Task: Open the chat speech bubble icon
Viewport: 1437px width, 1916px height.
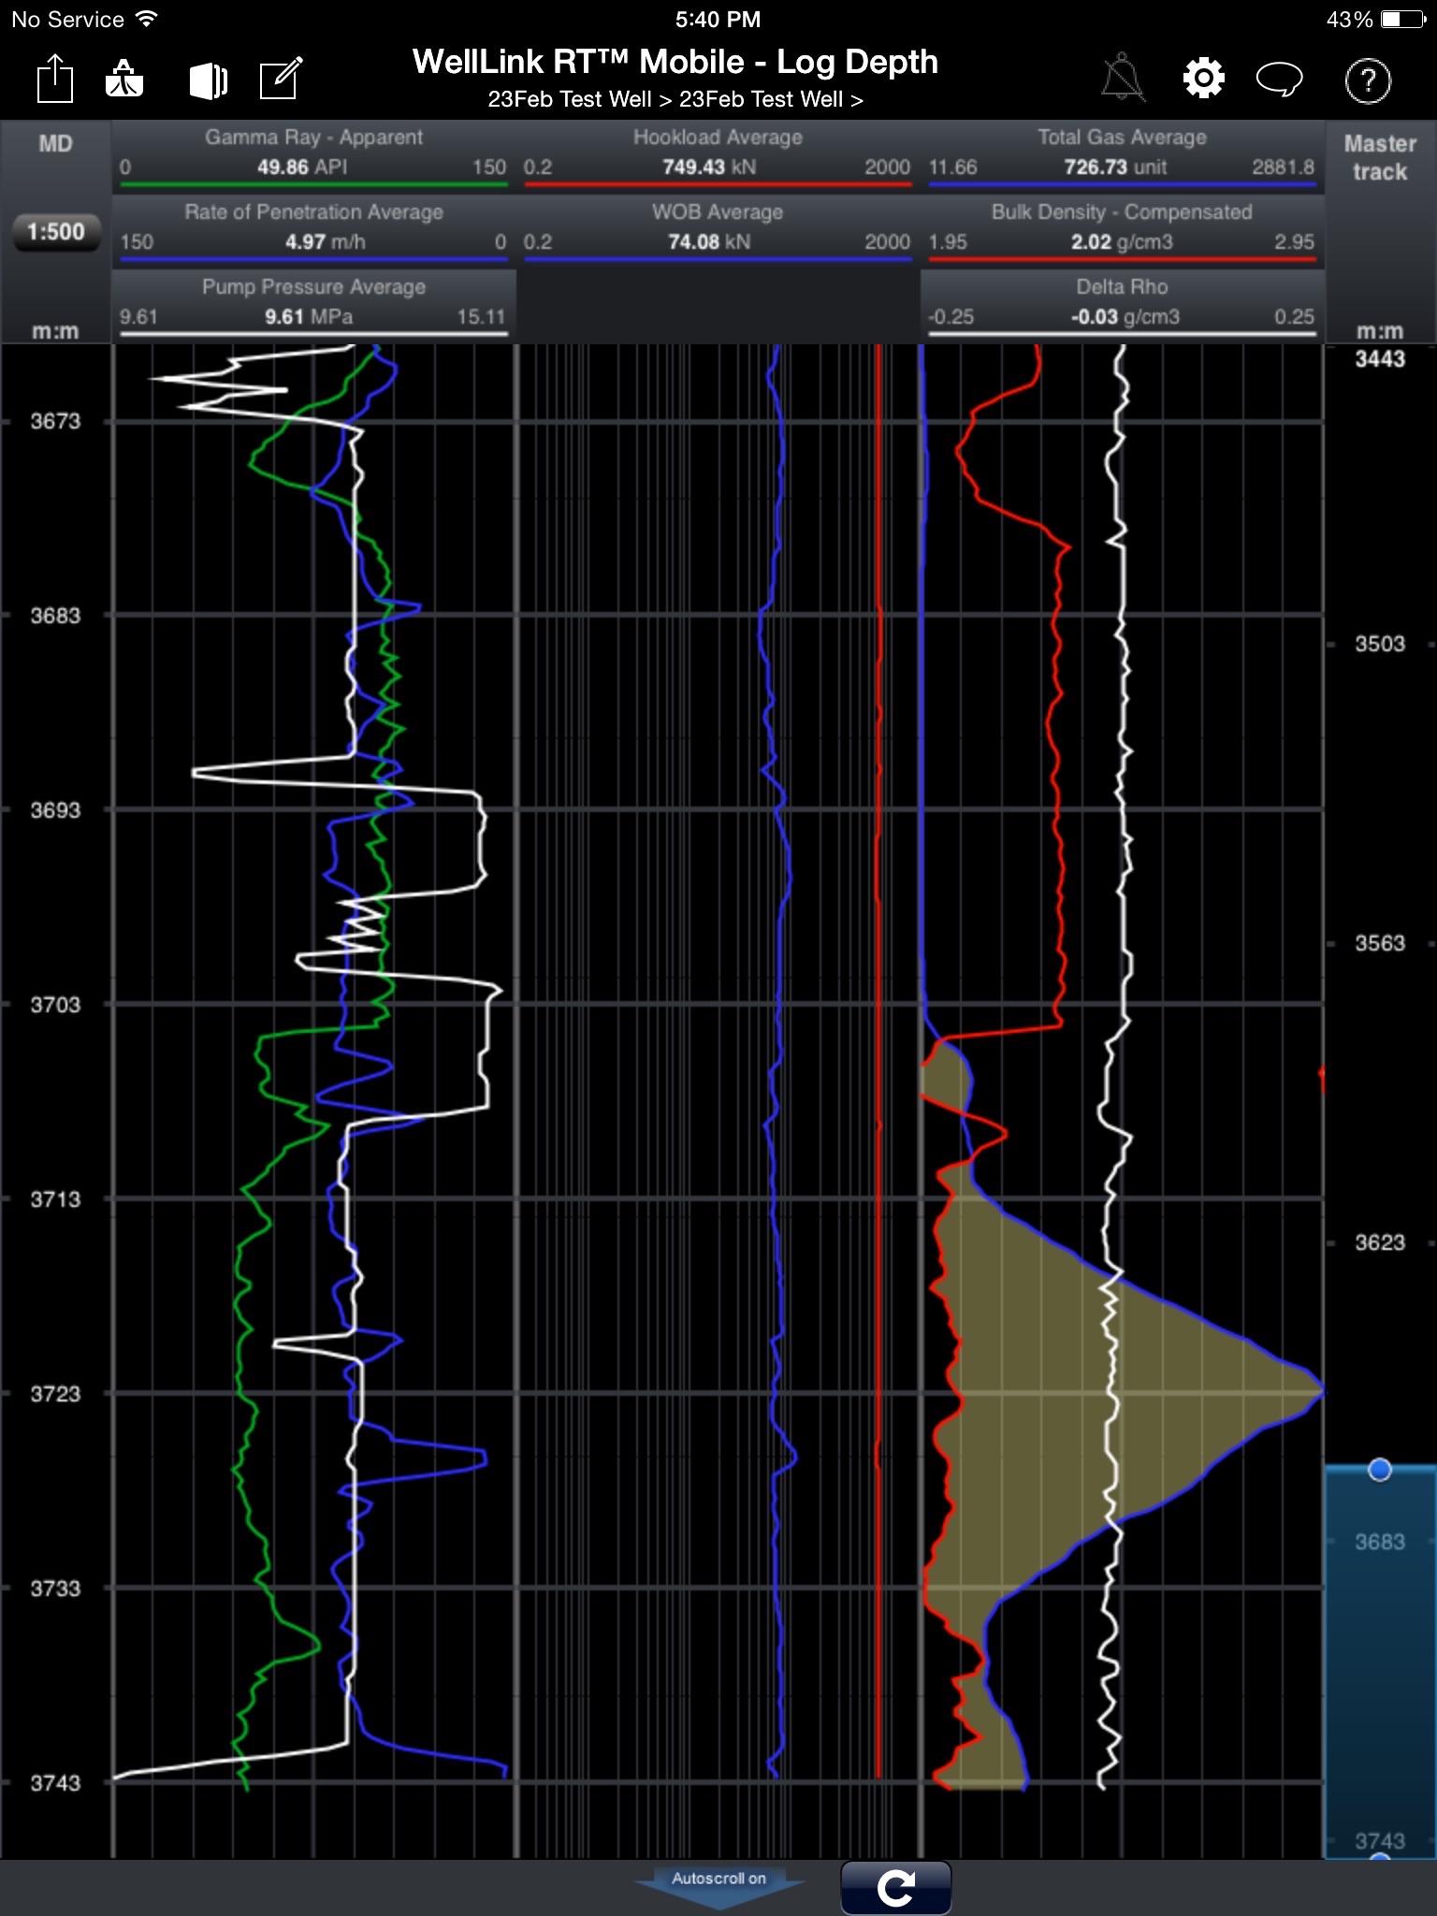Action: click(1279, 79)
